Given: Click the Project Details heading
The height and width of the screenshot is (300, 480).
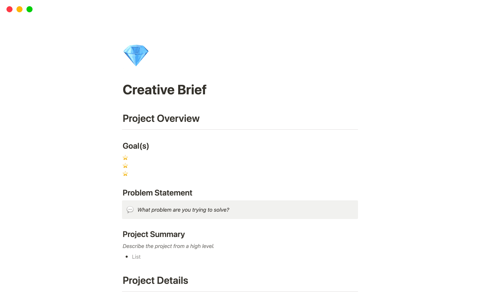Looking at the screenshot, I should [x=155, y=280].
